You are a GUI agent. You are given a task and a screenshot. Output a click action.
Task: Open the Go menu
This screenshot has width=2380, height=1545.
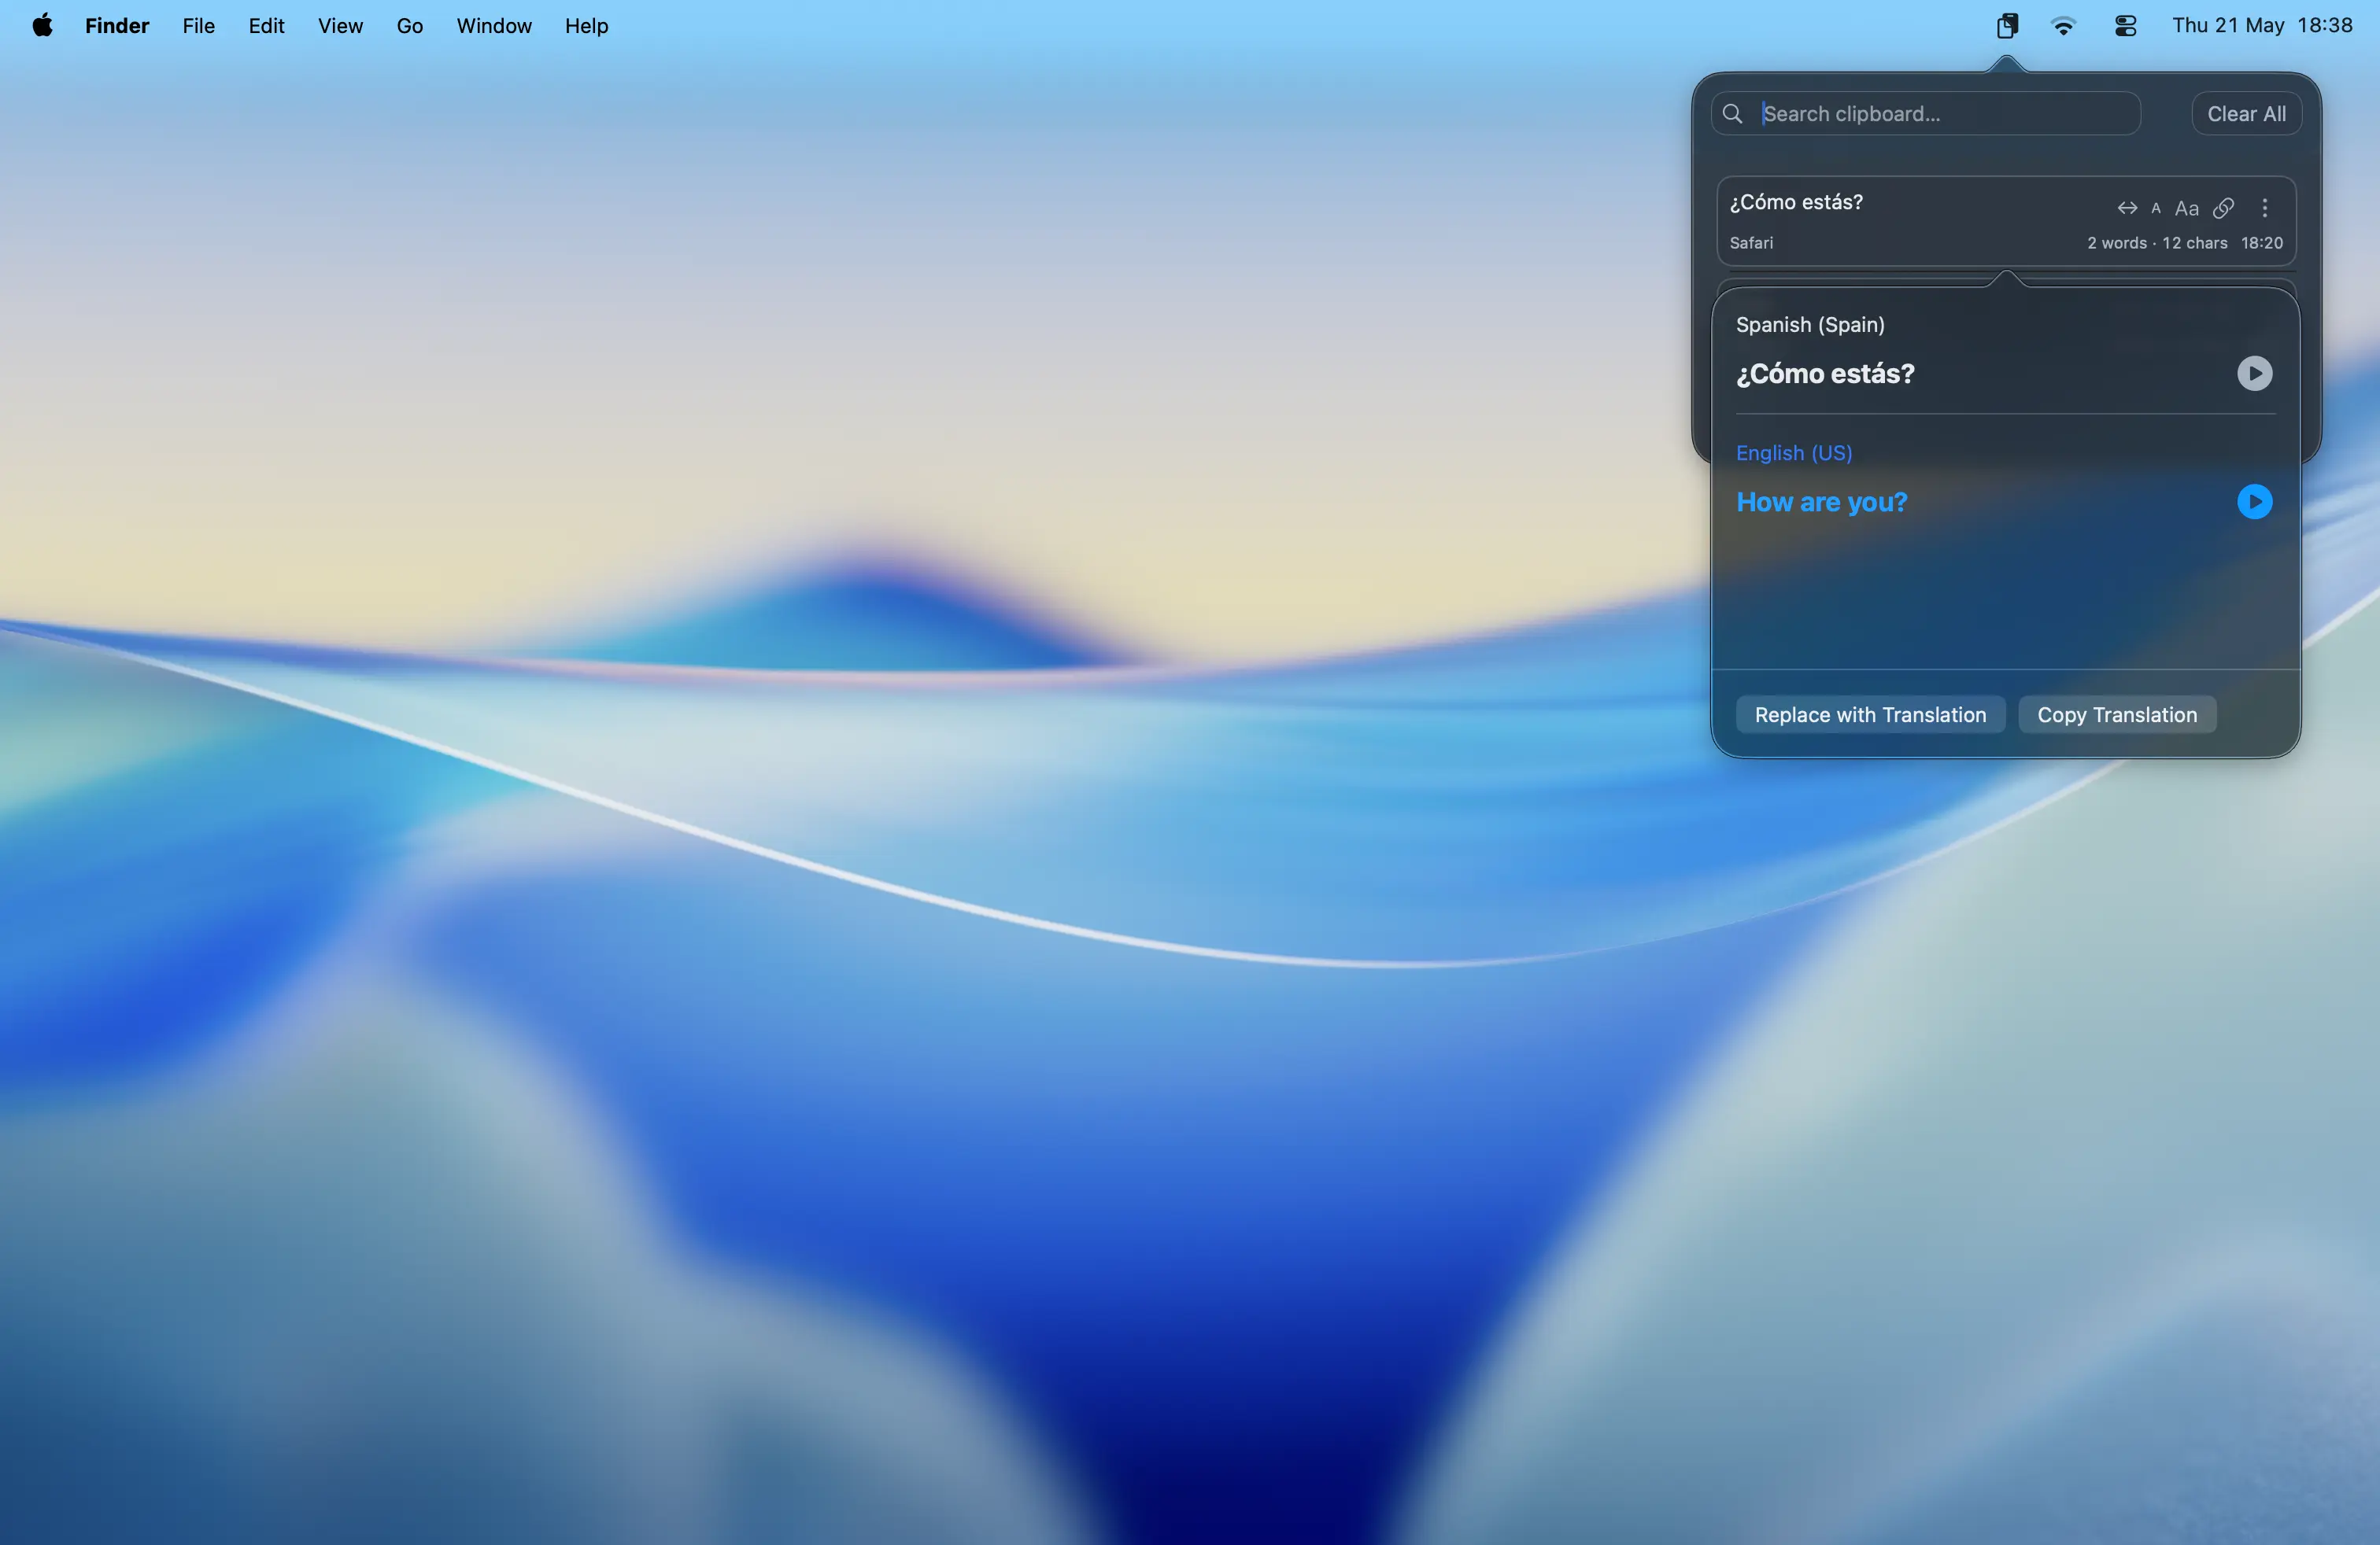(410, 26)
